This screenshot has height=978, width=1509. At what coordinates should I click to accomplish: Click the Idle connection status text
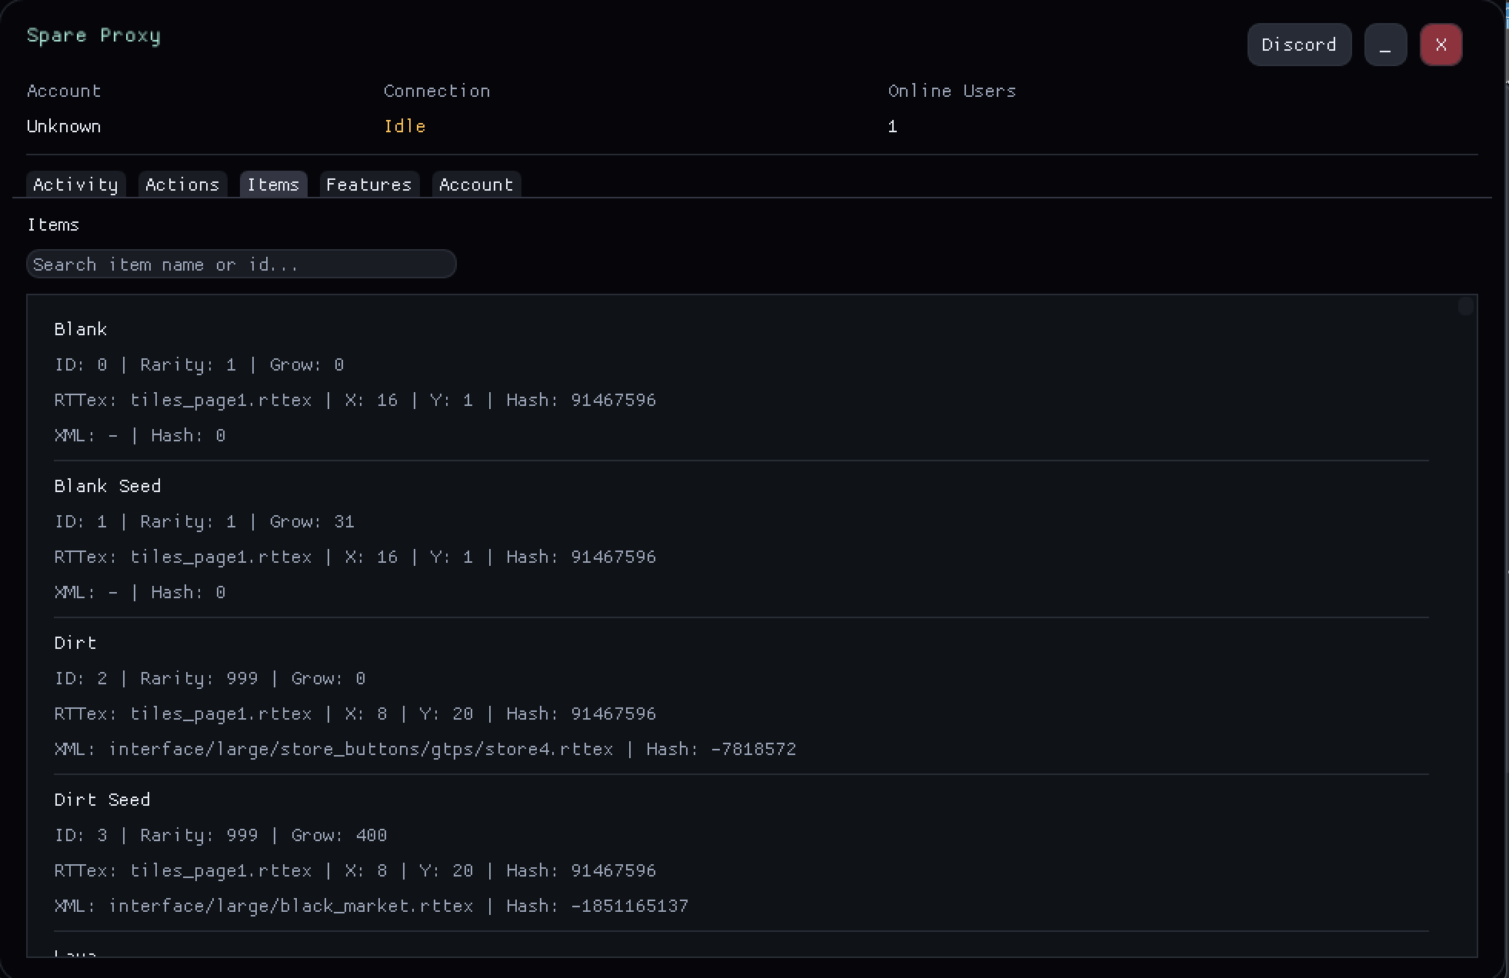coord(405,126)
